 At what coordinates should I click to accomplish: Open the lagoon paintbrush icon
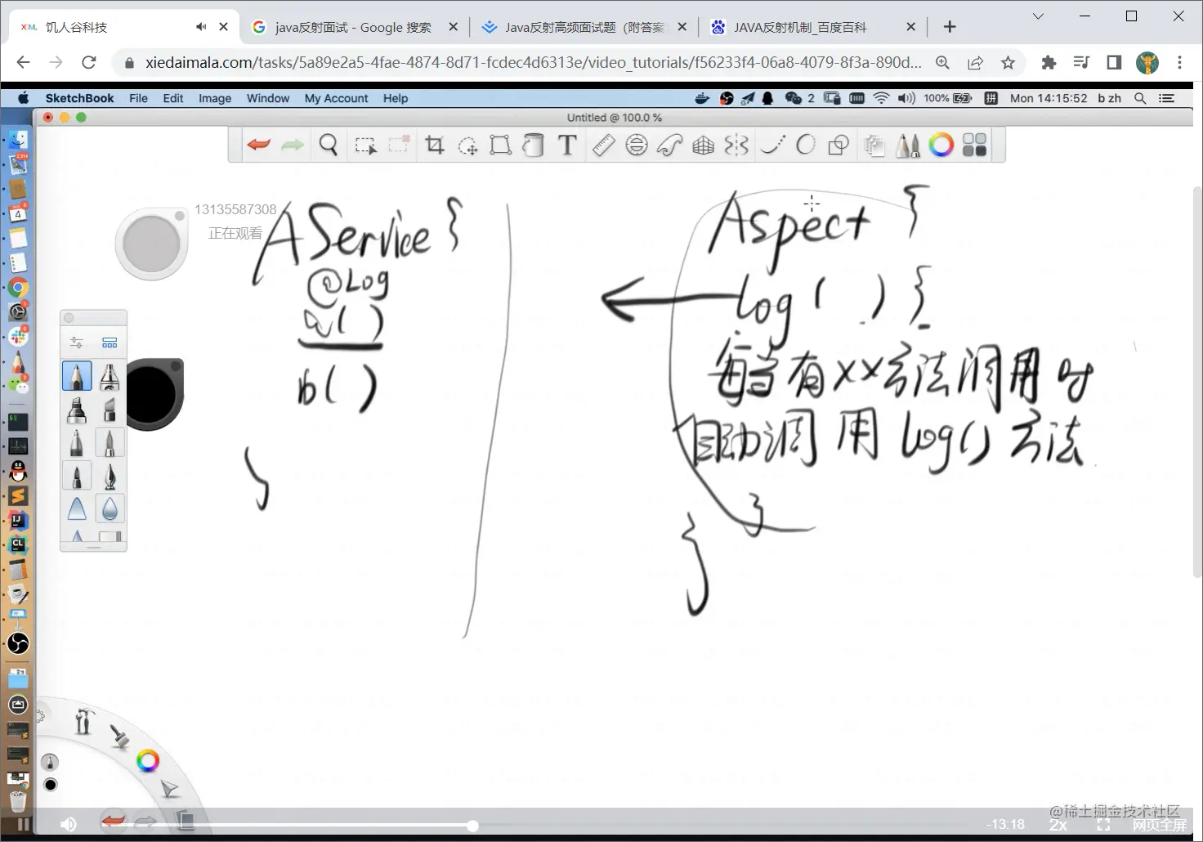pos(120,737)
